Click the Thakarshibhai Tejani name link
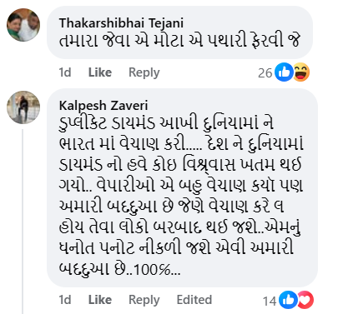Viewport: 338px width, 314px height. (121, 22)
